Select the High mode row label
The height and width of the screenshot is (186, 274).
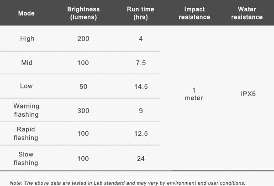tap(27, 39)
